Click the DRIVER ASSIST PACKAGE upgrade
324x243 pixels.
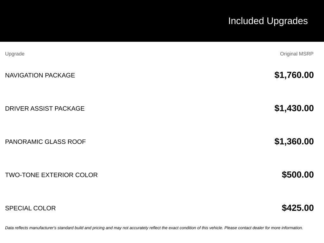pyautogui.click(x=45, y=109)
